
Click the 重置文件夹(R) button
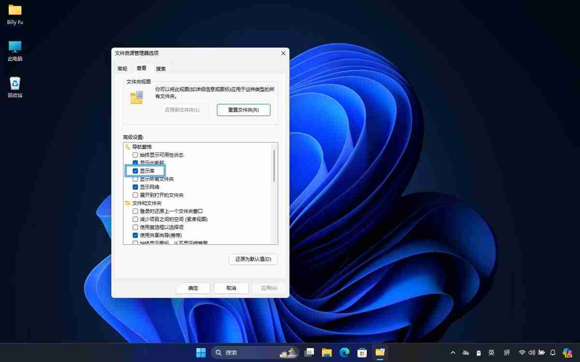tap(243, 110)
